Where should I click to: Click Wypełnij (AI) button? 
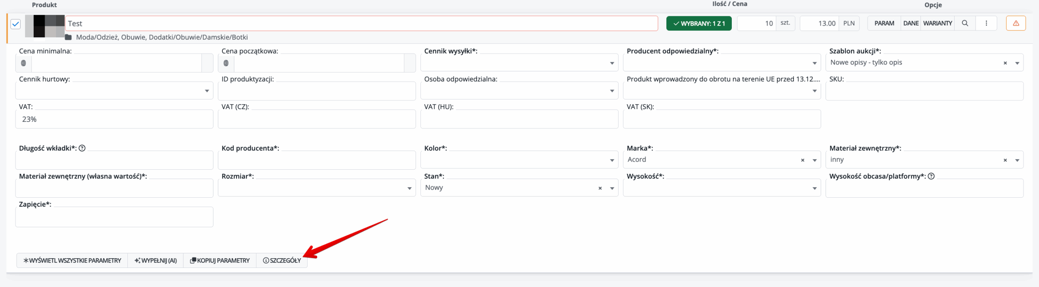(x=155, y=261)
